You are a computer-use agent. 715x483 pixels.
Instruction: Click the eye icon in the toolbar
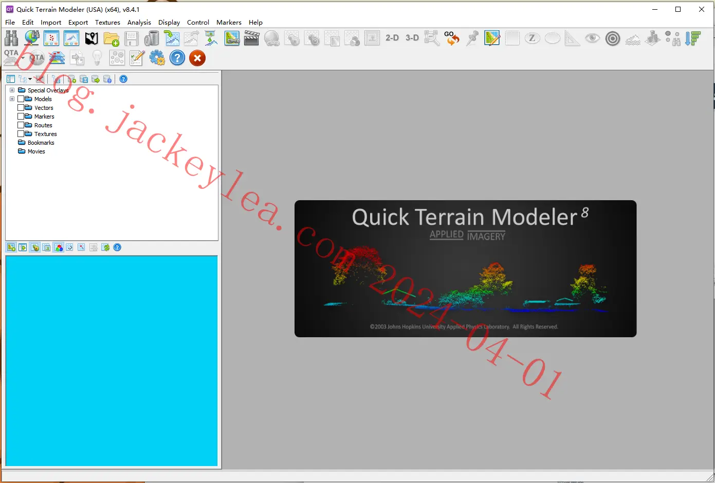click(592, 38)
